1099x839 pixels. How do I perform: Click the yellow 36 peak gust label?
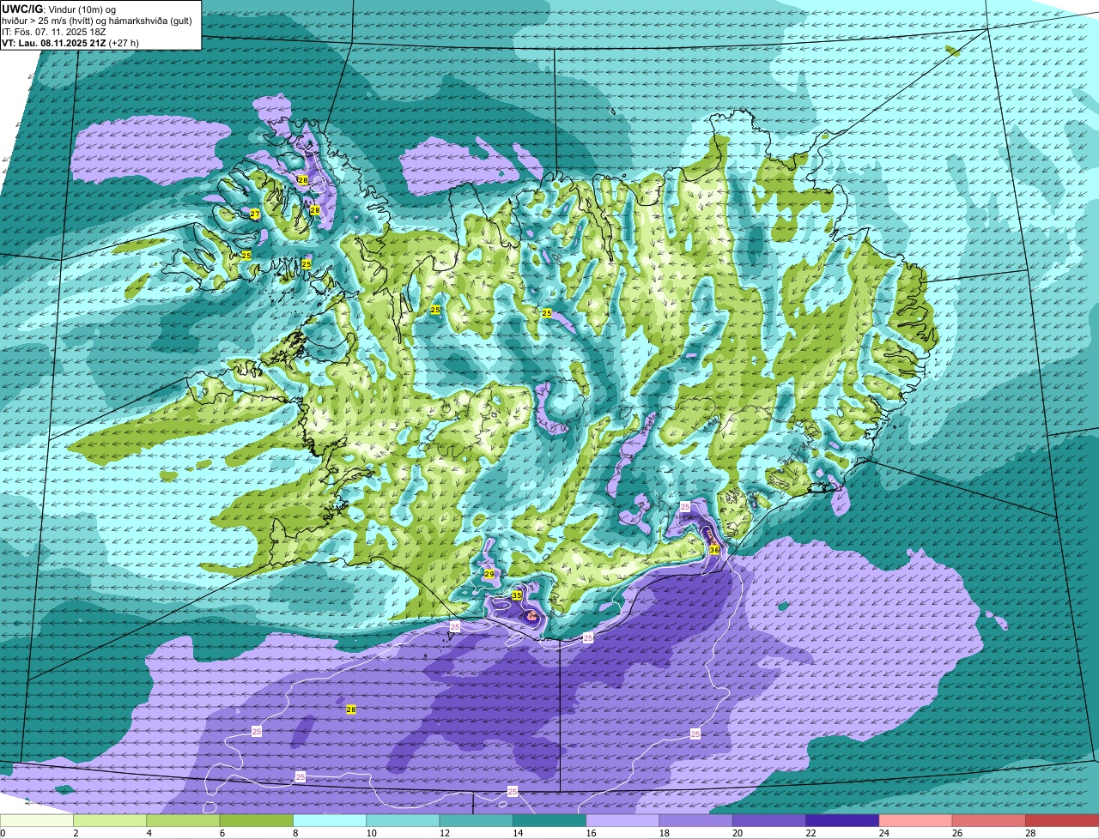tap(714, 549)
